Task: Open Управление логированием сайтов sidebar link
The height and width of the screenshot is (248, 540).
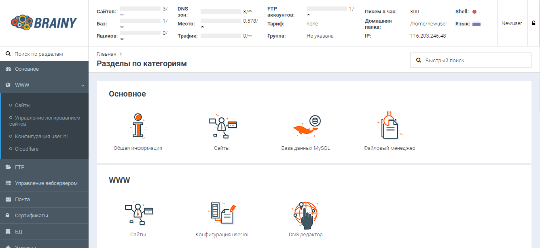Action: [47, 121]
